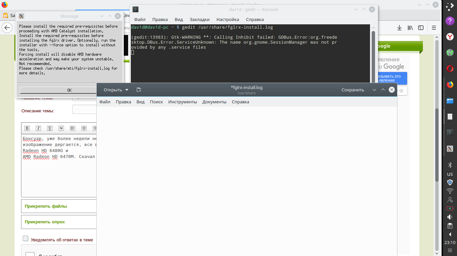
Task: Open the Firefox library icon
Action: (410, 28)
